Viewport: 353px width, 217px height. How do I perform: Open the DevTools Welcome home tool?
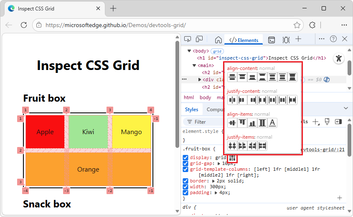click(218, 40)
